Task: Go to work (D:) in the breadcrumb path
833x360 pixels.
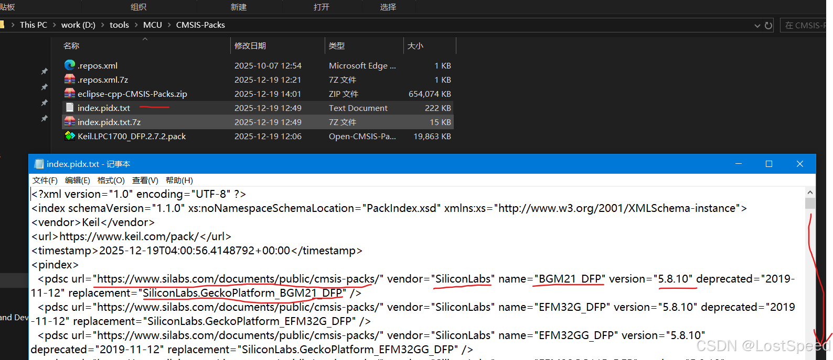Action: 78,25
